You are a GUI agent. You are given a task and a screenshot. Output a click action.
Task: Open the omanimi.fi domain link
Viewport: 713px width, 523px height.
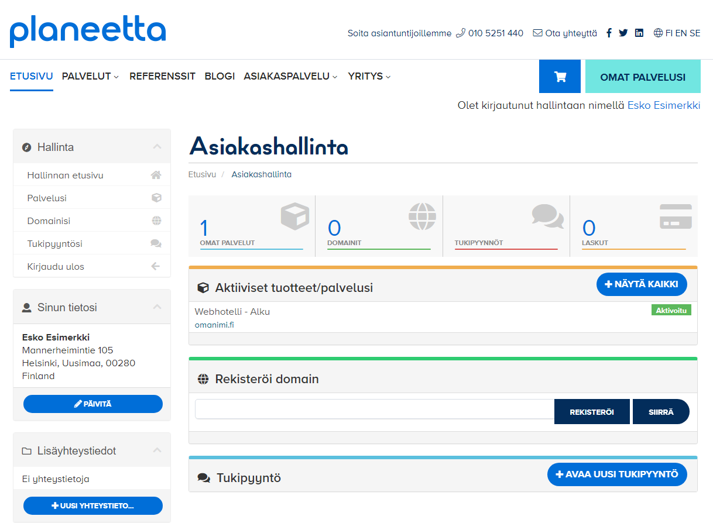coord(214,325)
